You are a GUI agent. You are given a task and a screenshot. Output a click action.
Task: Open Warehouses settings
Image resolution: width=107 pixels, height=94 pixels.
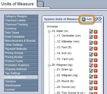[21, 85]
